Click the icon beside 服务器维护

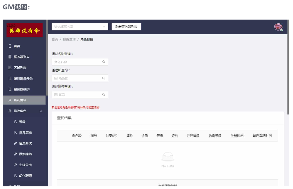click(10, 89)
